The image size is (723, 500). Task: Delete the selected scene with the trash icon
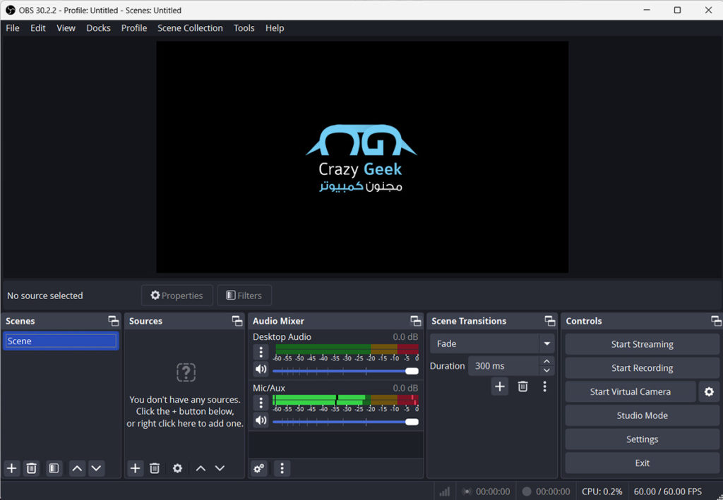click(31, 468)
